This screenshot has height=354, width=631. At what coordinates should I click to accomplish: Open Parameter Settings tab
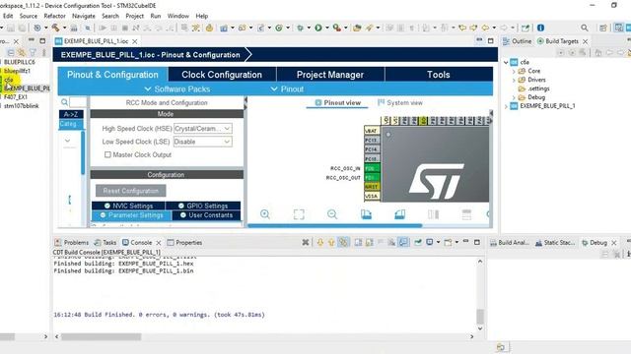tap(131, 215)
